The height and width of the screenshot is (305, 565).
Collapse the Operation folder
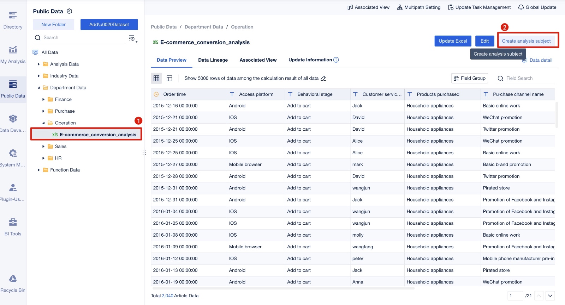pos(43,123)
